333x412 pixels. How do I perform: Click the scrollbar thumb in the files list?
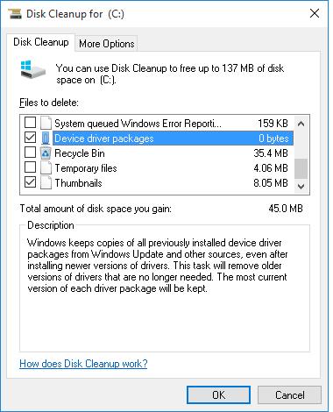301,168
